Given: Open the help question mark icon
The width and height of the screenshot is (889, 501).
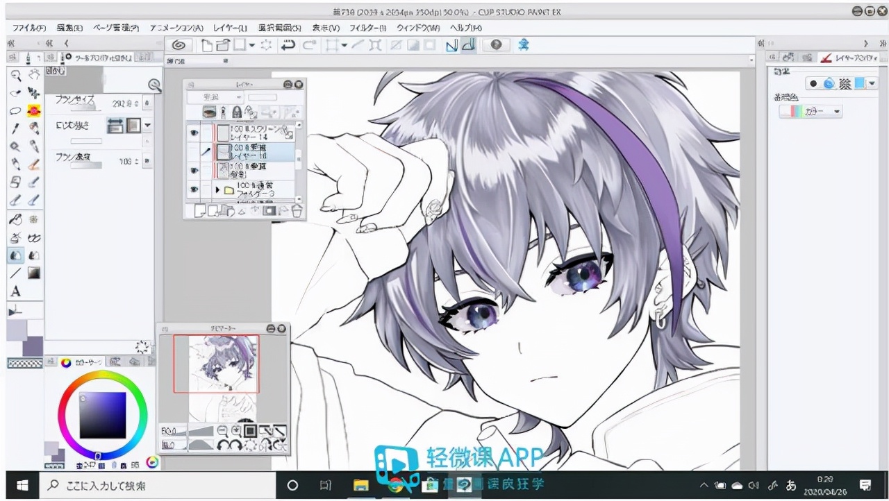Looking at the screenshot, I should click(x=496, y=45).
